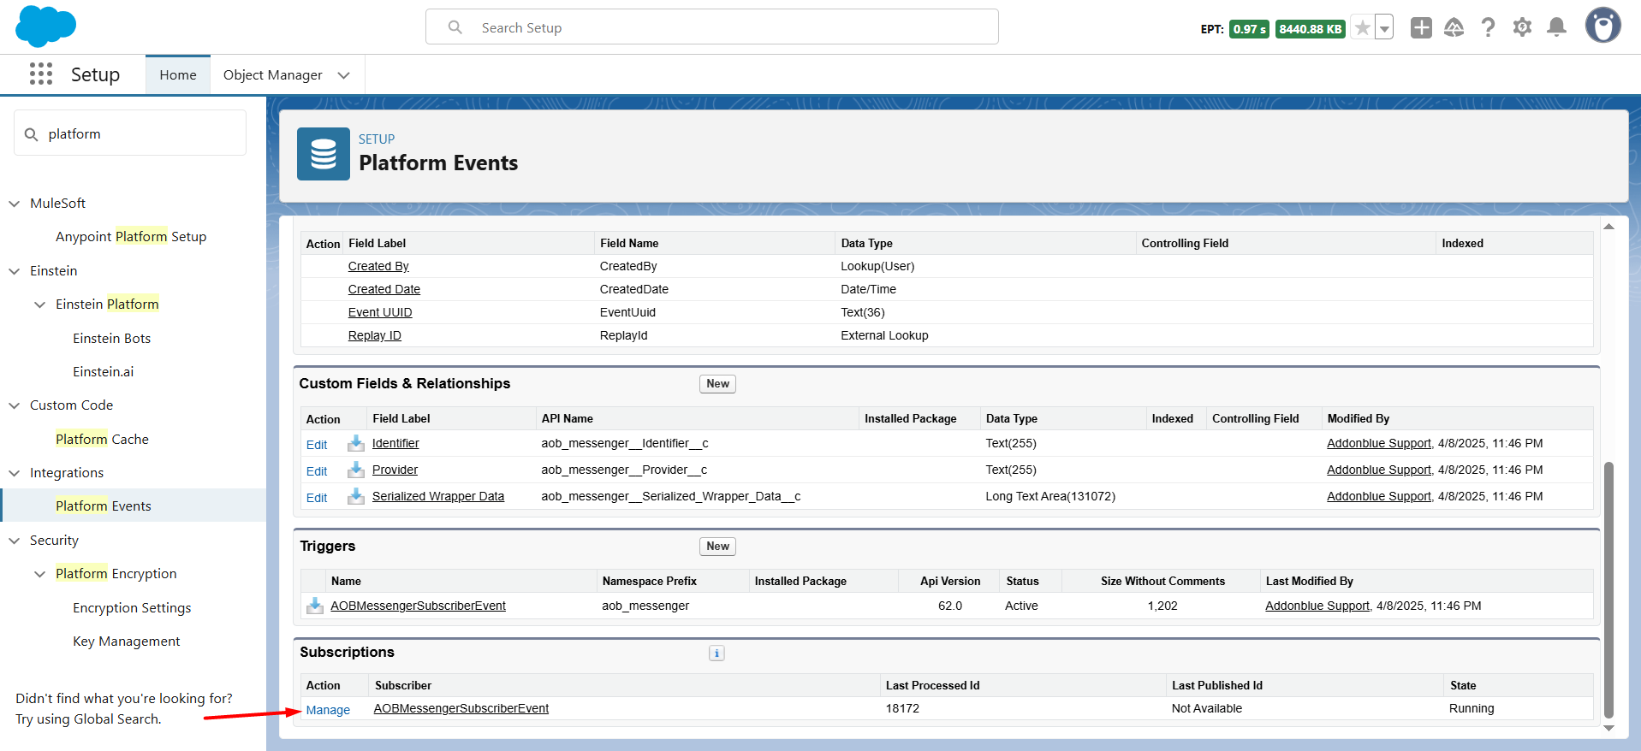
Task: Open Key Management setup page
Action: click(126, 642)
